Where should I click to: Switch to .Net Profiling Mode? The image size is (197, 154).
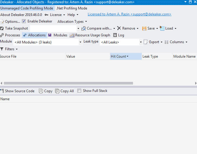coord(72,8)
